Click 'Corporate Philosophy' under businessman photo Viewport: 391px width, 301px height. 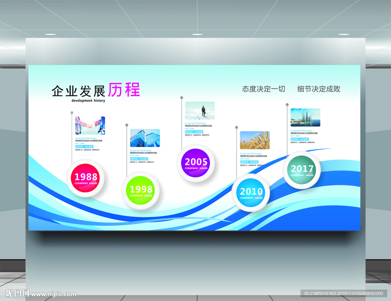pos(196,123)
